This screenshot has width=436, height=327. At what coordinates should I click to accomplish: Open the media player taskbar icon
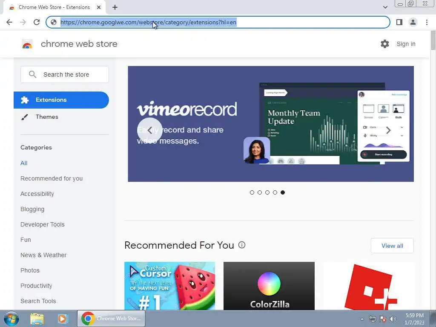click(x=63, y=318)
